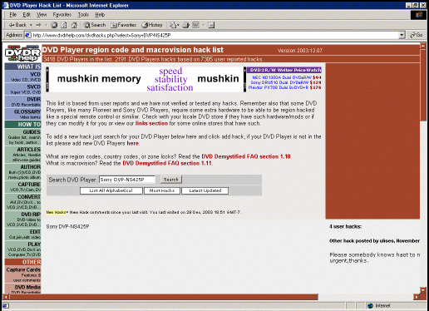Open the Search toolbar button
The image size is (429, 311).
[x=95, y=25]
